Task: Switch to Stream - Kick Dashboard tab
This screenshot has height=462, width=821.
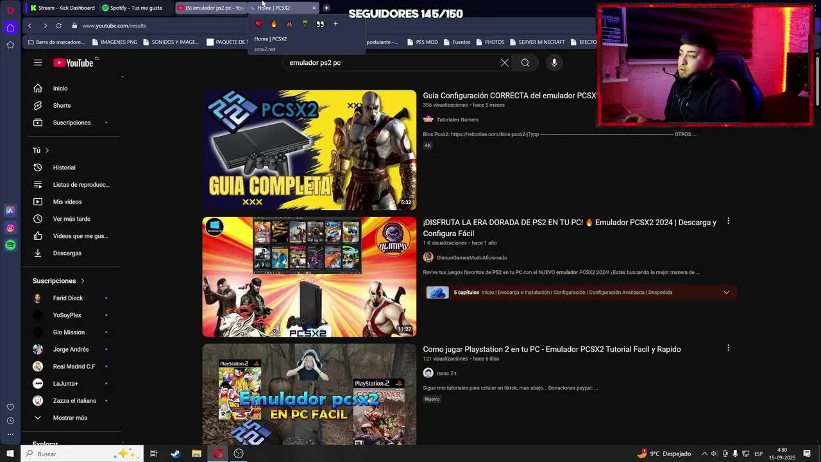Action: pos(62,8)
